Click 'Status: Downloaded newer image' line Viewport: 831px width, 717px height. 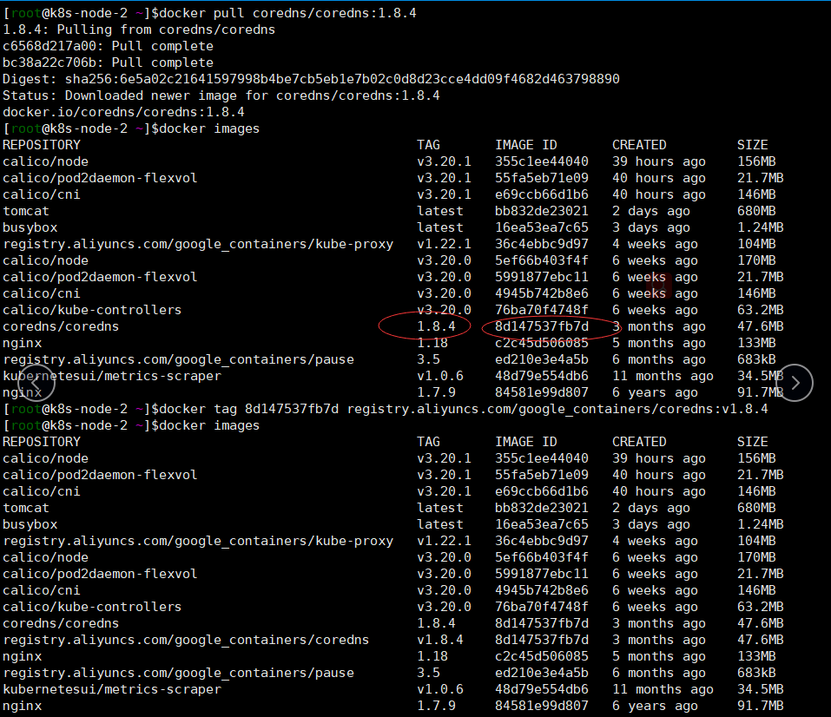pos(221,95)
